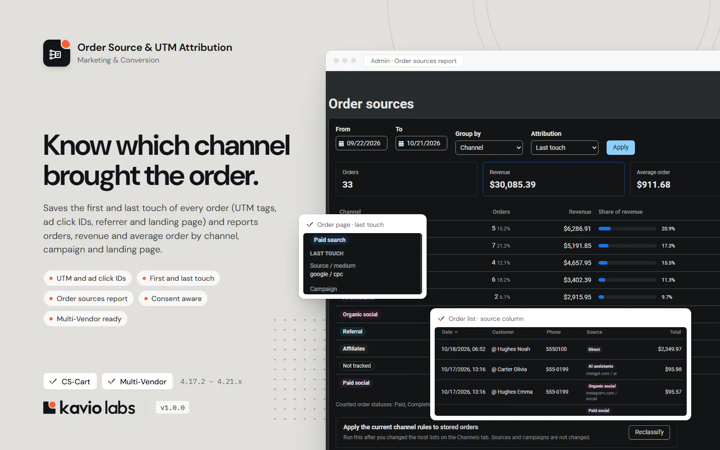Click the Reclassify button
The width and height of the screenshot is (720, 450).
pos(649,432)
